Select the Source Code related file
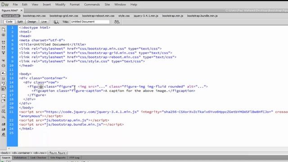 point(11,16)
